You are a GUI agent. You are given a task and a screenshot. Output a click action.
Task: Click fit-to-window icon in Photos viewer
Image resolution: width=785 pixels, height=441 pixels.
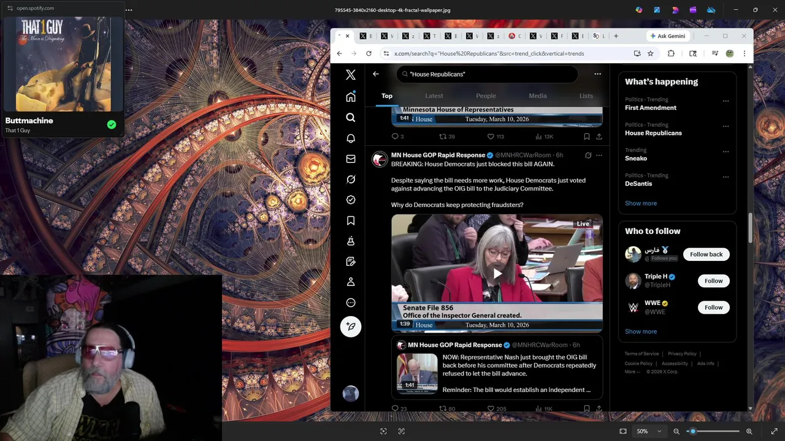coord(623,431)
